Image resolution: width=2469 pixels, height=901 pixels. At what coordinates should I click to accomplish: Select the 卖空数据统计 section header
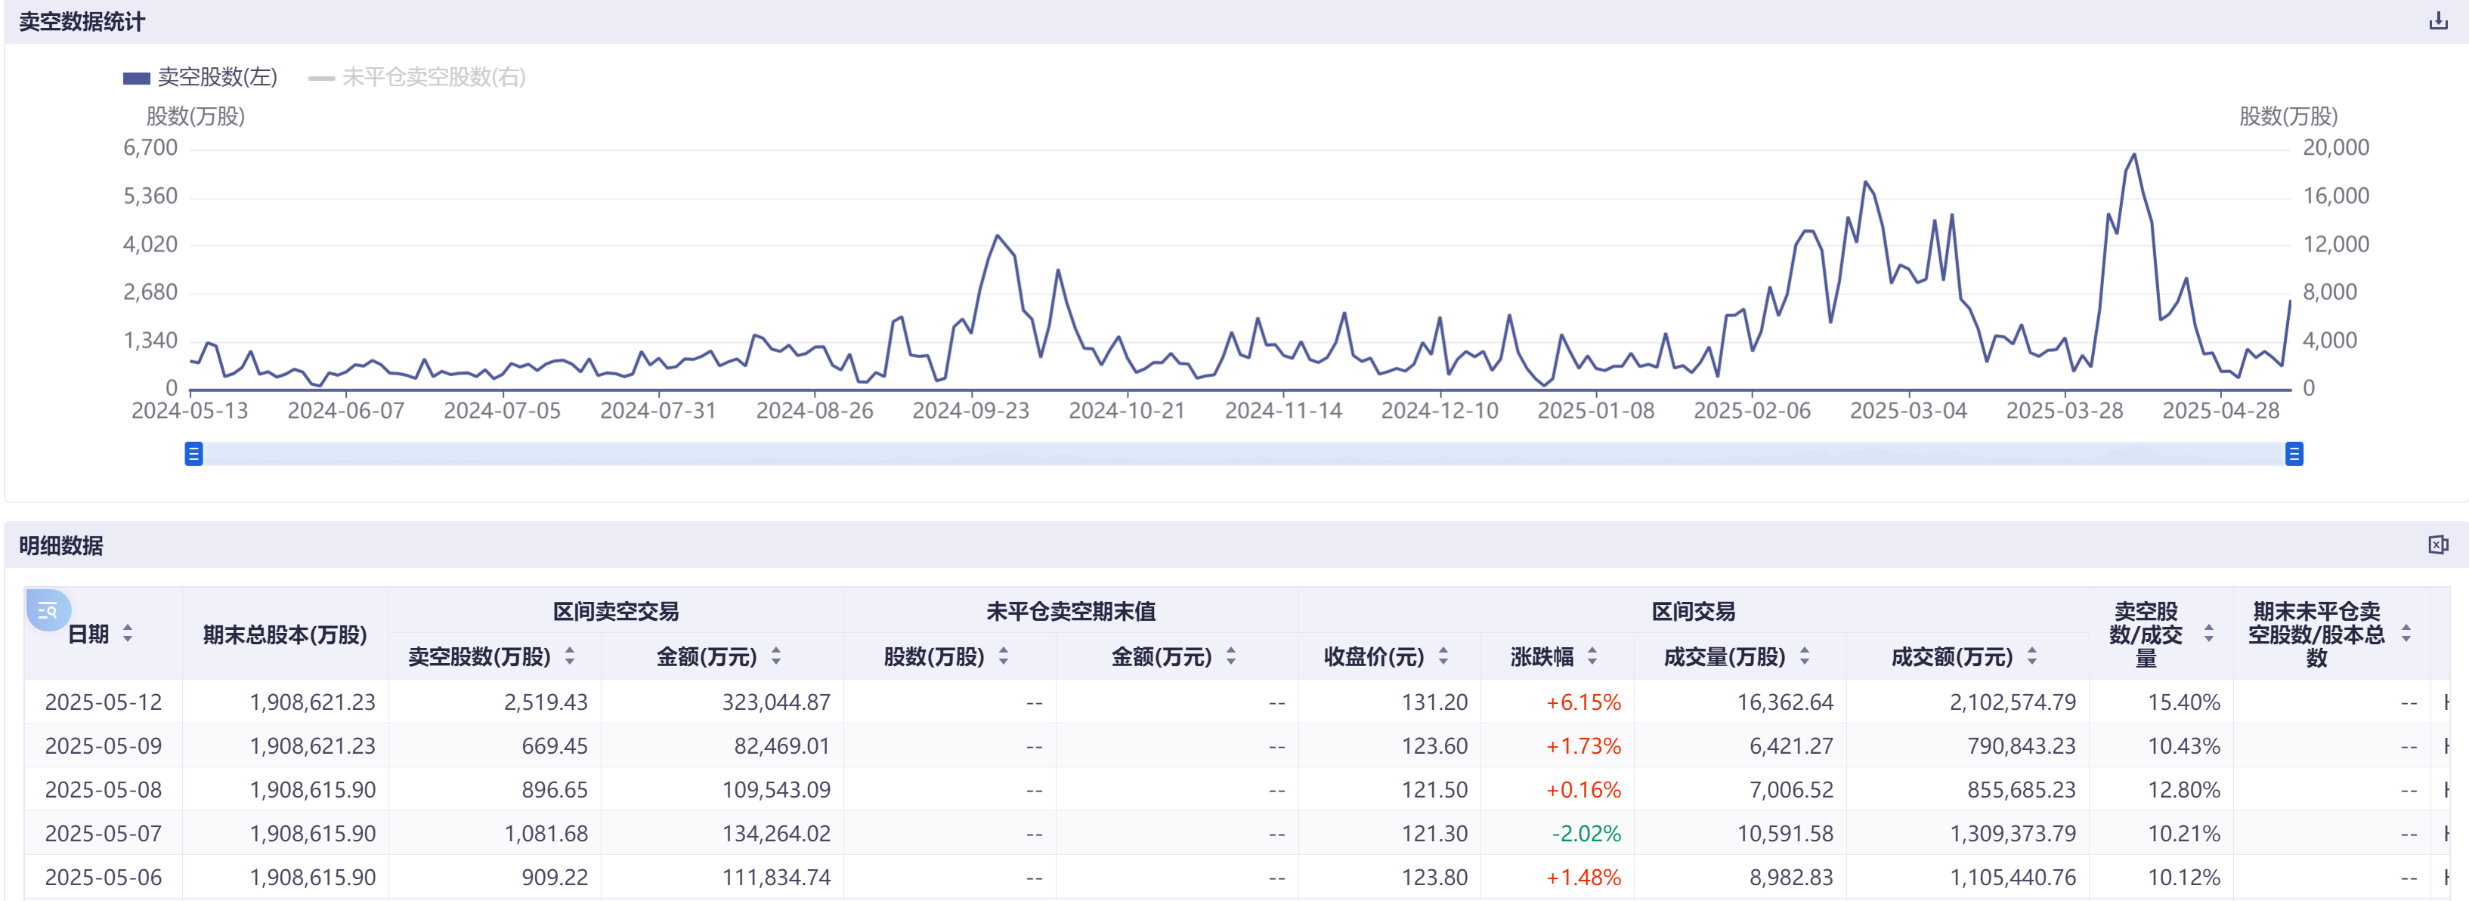pyautogui.click(x=82, y=21)
